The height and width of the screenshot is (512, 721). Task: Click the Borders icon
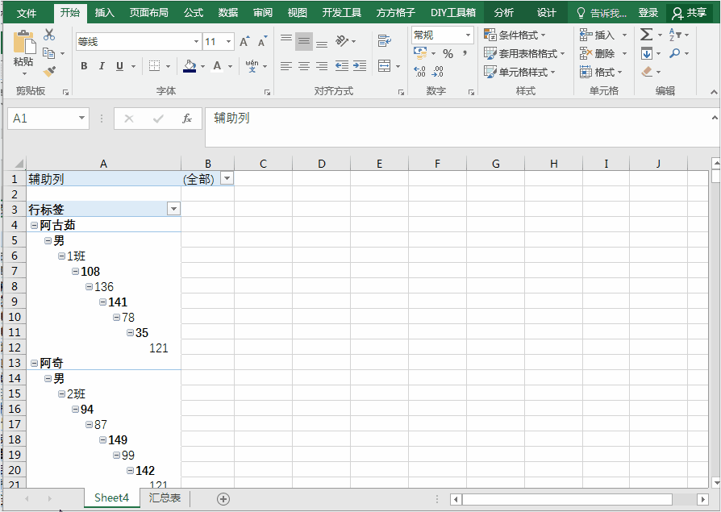tap(155, 66)
